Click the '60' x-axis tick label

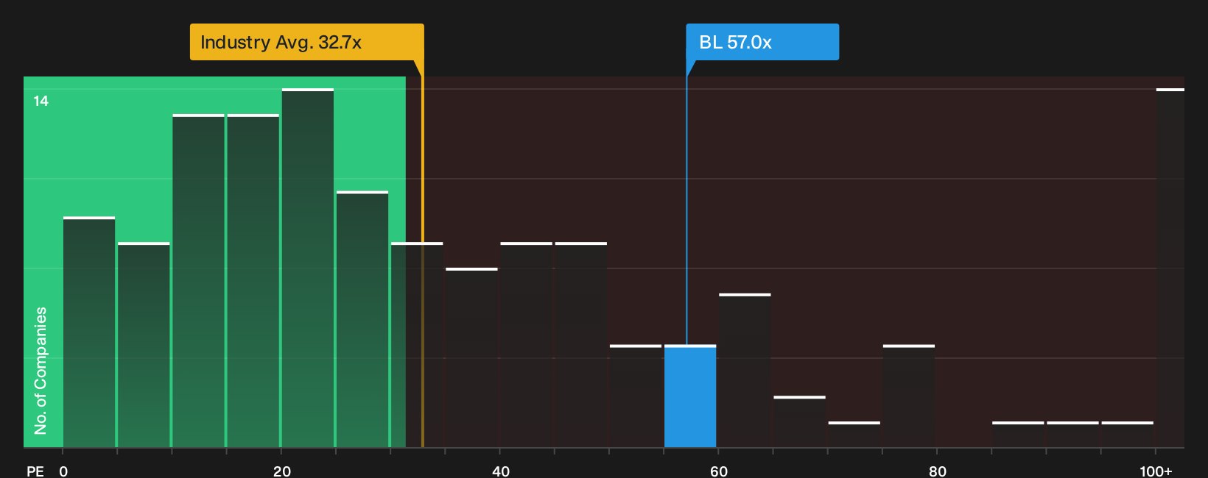point(719,471)
